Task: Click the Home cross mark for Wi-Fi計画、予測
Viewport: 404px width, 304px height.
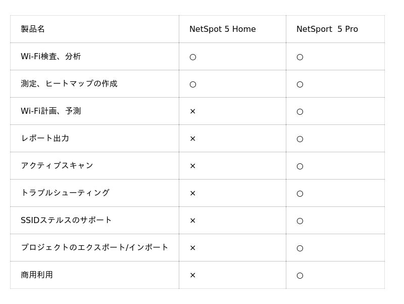Action: [192, 111]
